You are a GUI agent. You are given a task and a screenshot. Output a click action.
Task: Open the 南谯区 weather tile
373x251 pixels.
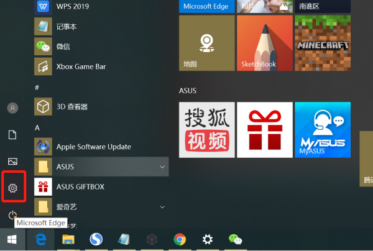click(x=323, y=6)
